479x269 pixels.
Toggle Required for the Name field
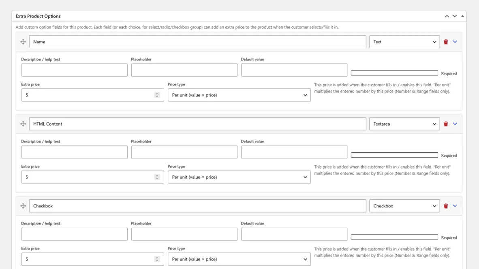click(394, 73)
